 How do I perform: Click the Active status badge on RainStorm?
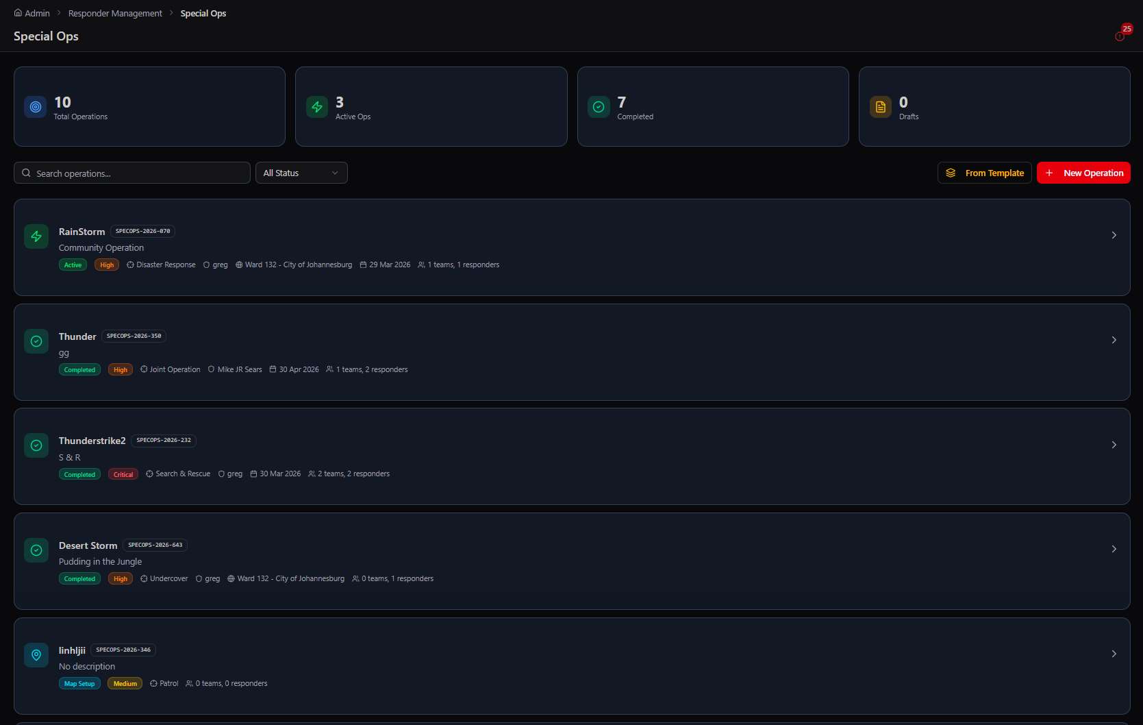73,265
